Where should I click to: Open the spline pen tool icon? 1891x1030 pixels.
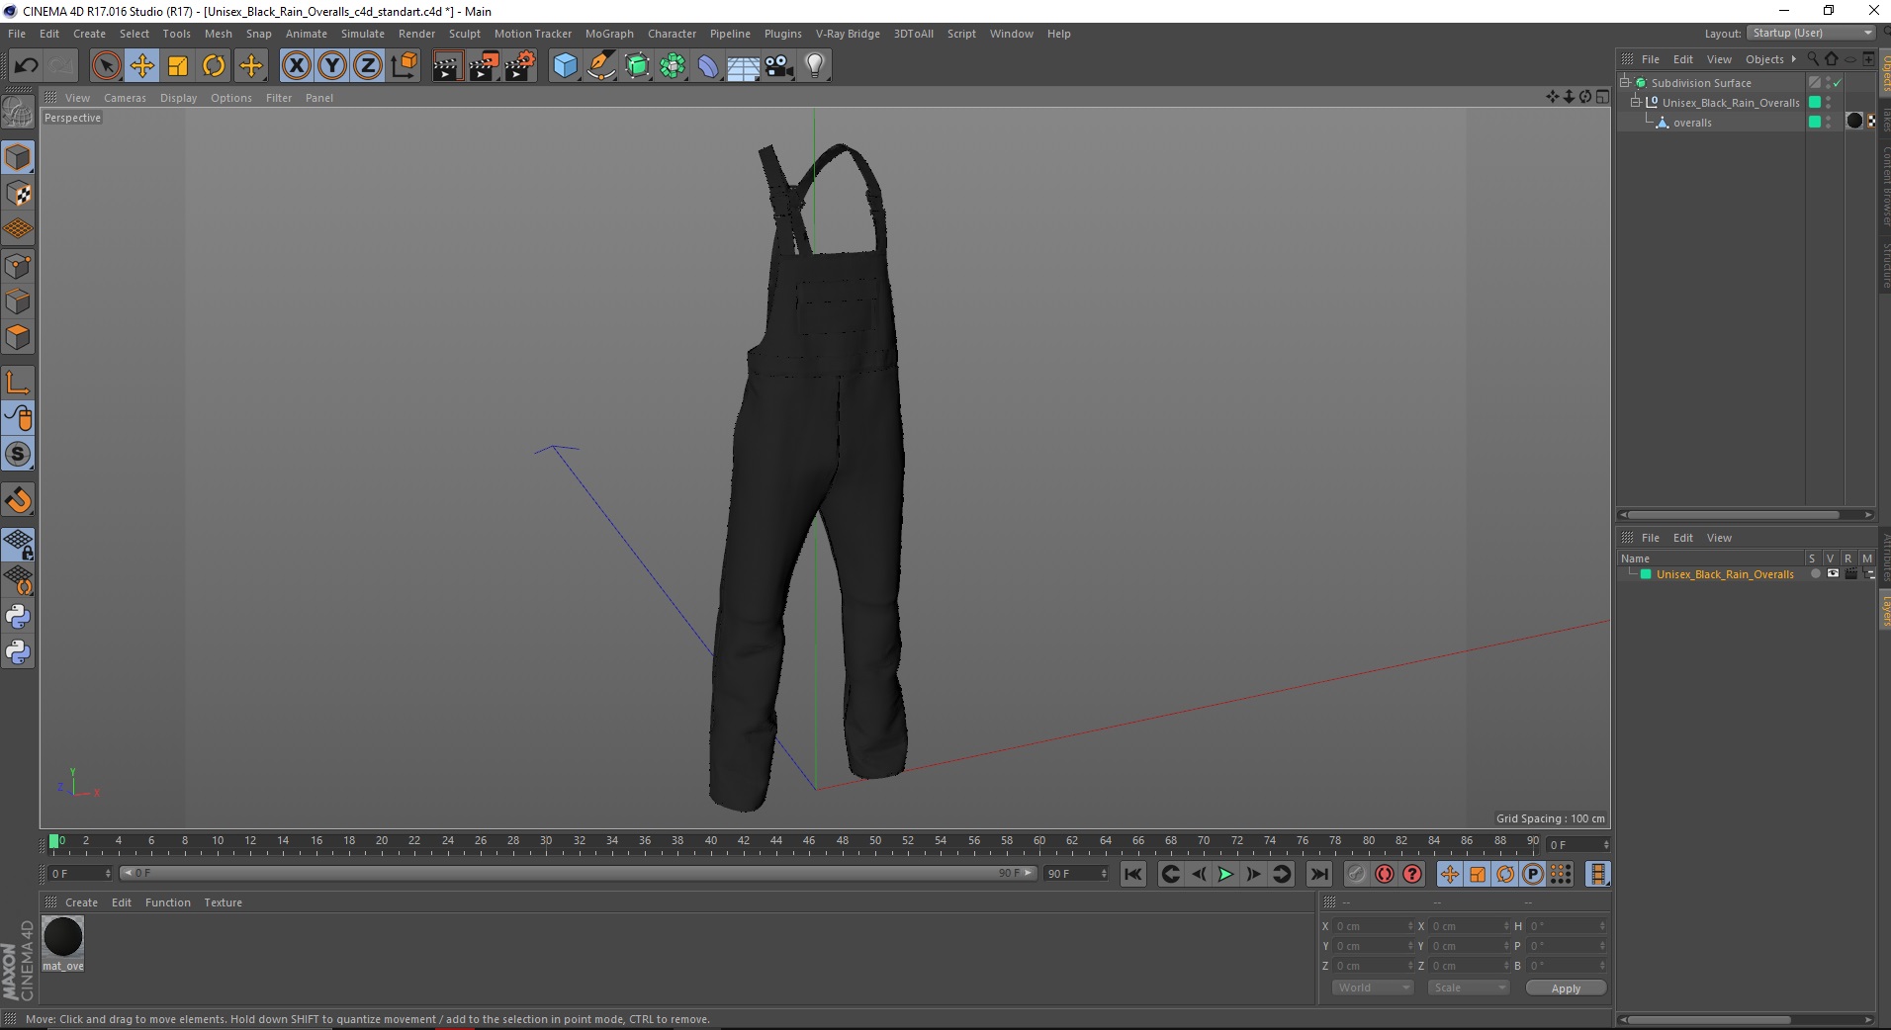[x=600, y=66]
